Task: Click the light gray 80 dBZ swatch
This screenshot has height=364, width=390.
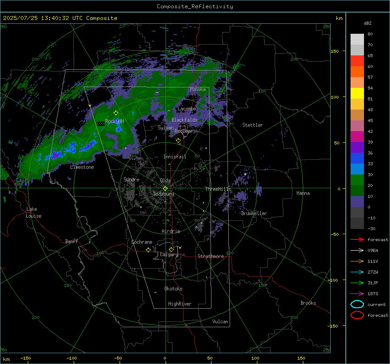Action: [357, 39]
